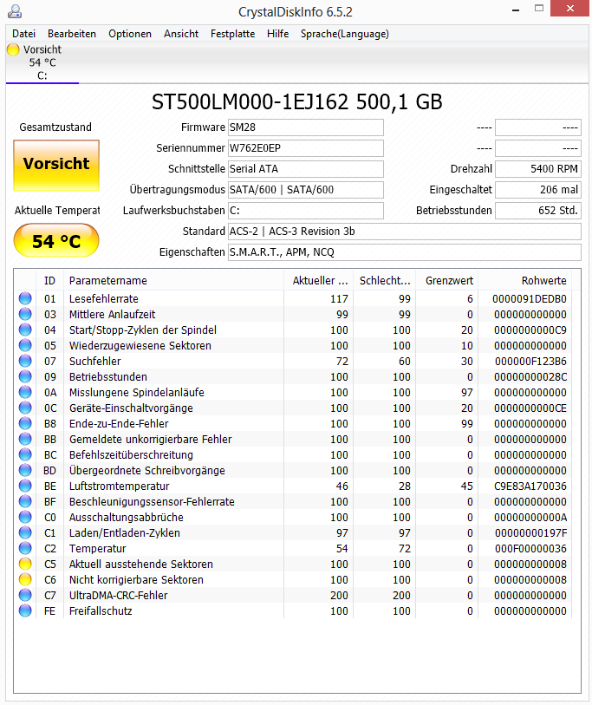
Task: Minimize the CrystalDiskInfo window
Action: click(516, 9)
